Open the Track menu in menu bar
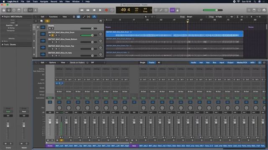Image resolution: width=268 pixels, height=150 pixels. coord(35,2)
